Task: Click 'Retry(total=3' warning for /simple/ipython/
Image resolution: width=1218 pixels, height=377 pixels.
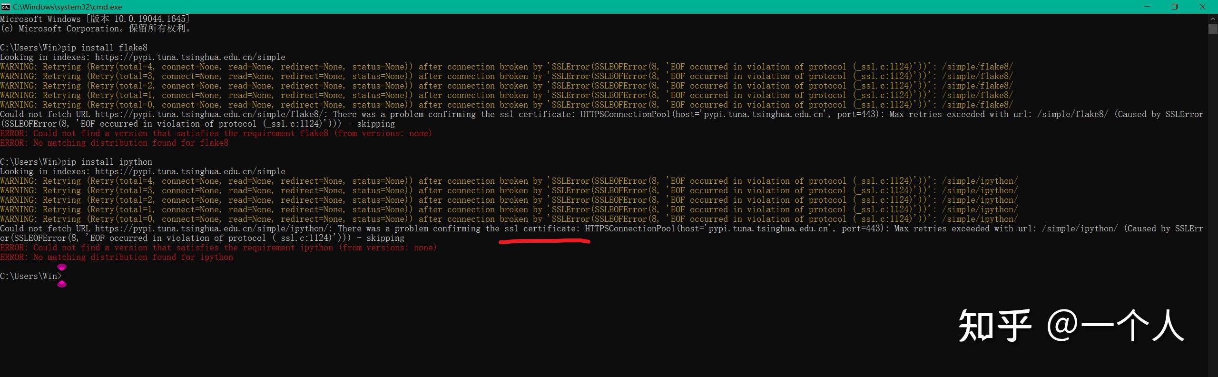Action: click(509, 190)
